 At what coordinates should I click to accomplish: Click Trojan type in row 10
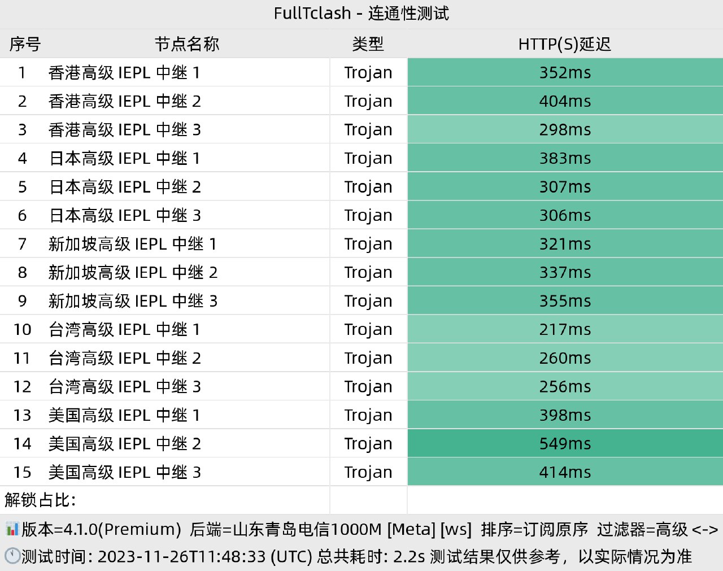click(x=368, y=329)
